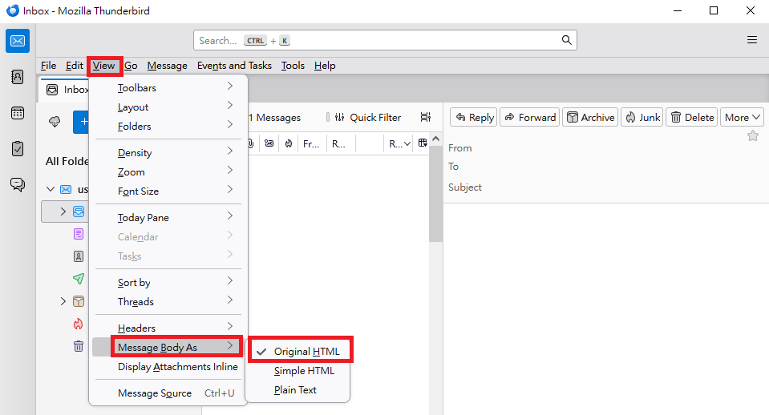769x415 pixels.
Task: Toggle the Quick Filter bar
Action: 368,118
